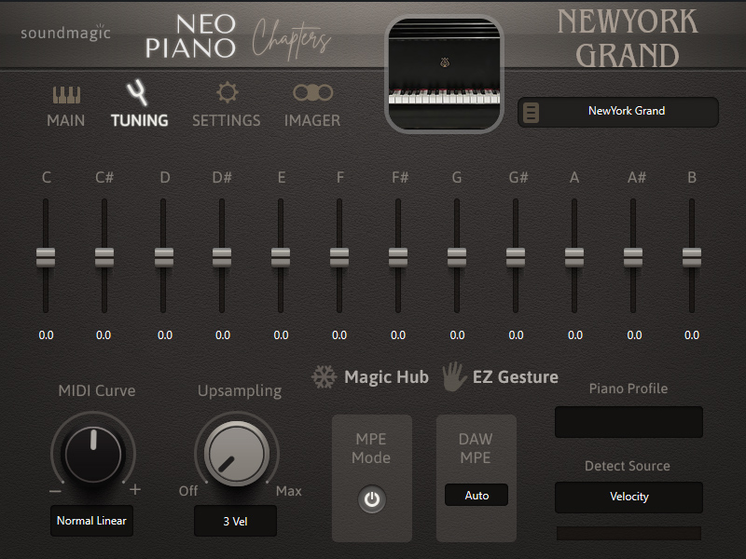Click the 0.0 value under the C slider
The width and height of the screenshot is (746, 559).
[46, 335]
